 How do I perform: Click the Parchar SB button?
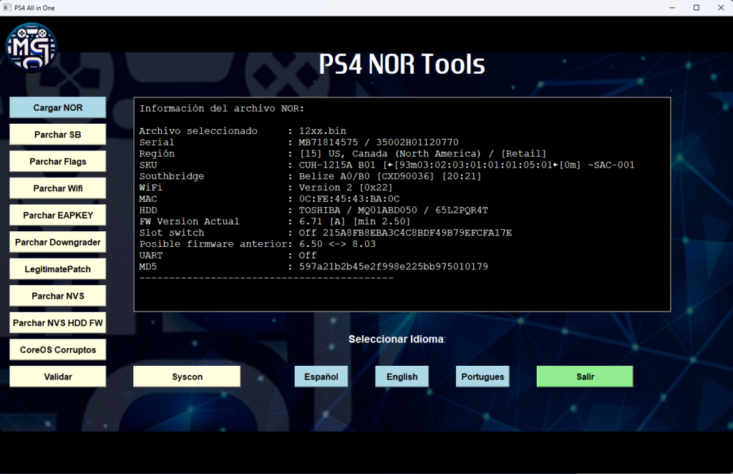pyautogui.click(x=57, y=135)
